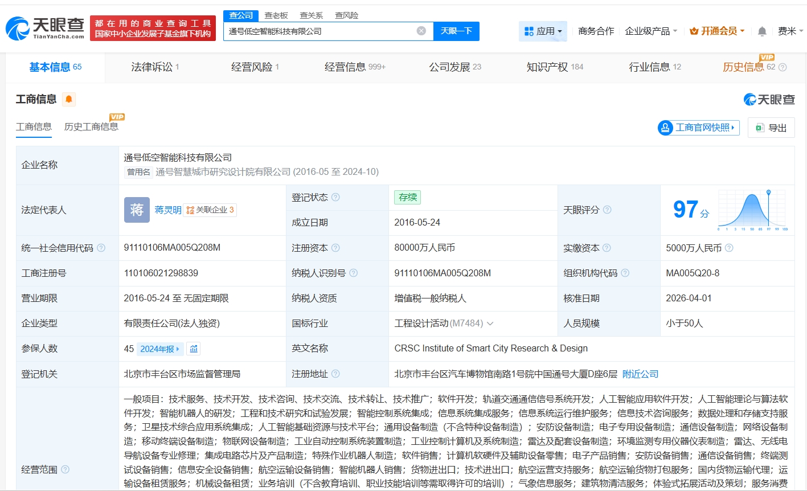Expand the 企业级产品 menu
807x491 pixels.
651,31
